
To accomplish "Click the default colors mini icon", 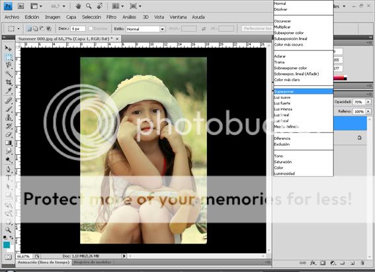I will [5, 238].
